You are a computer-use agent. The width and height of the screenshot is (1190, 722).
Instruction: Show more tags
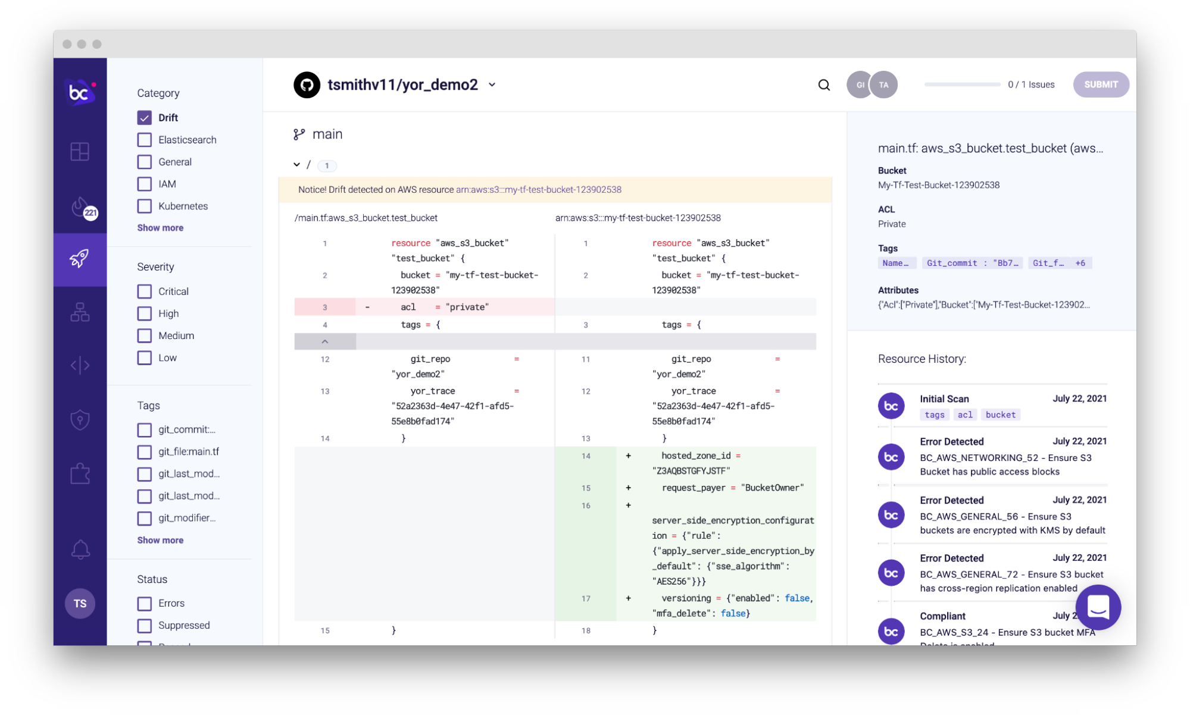160,540
